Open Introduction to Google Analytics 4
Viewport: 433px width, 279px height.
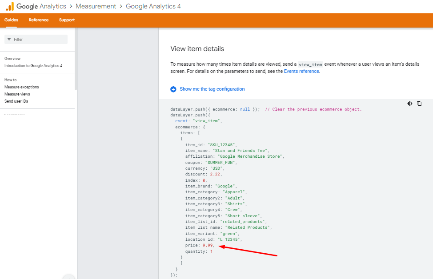coord(33,66)
